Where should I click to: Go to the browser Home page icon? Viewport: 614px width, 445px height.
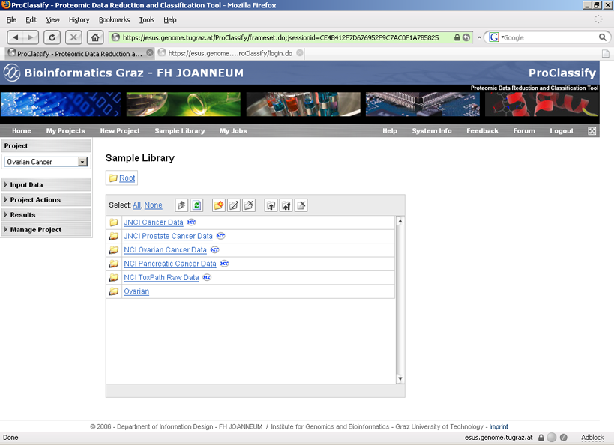coord(95,37)
